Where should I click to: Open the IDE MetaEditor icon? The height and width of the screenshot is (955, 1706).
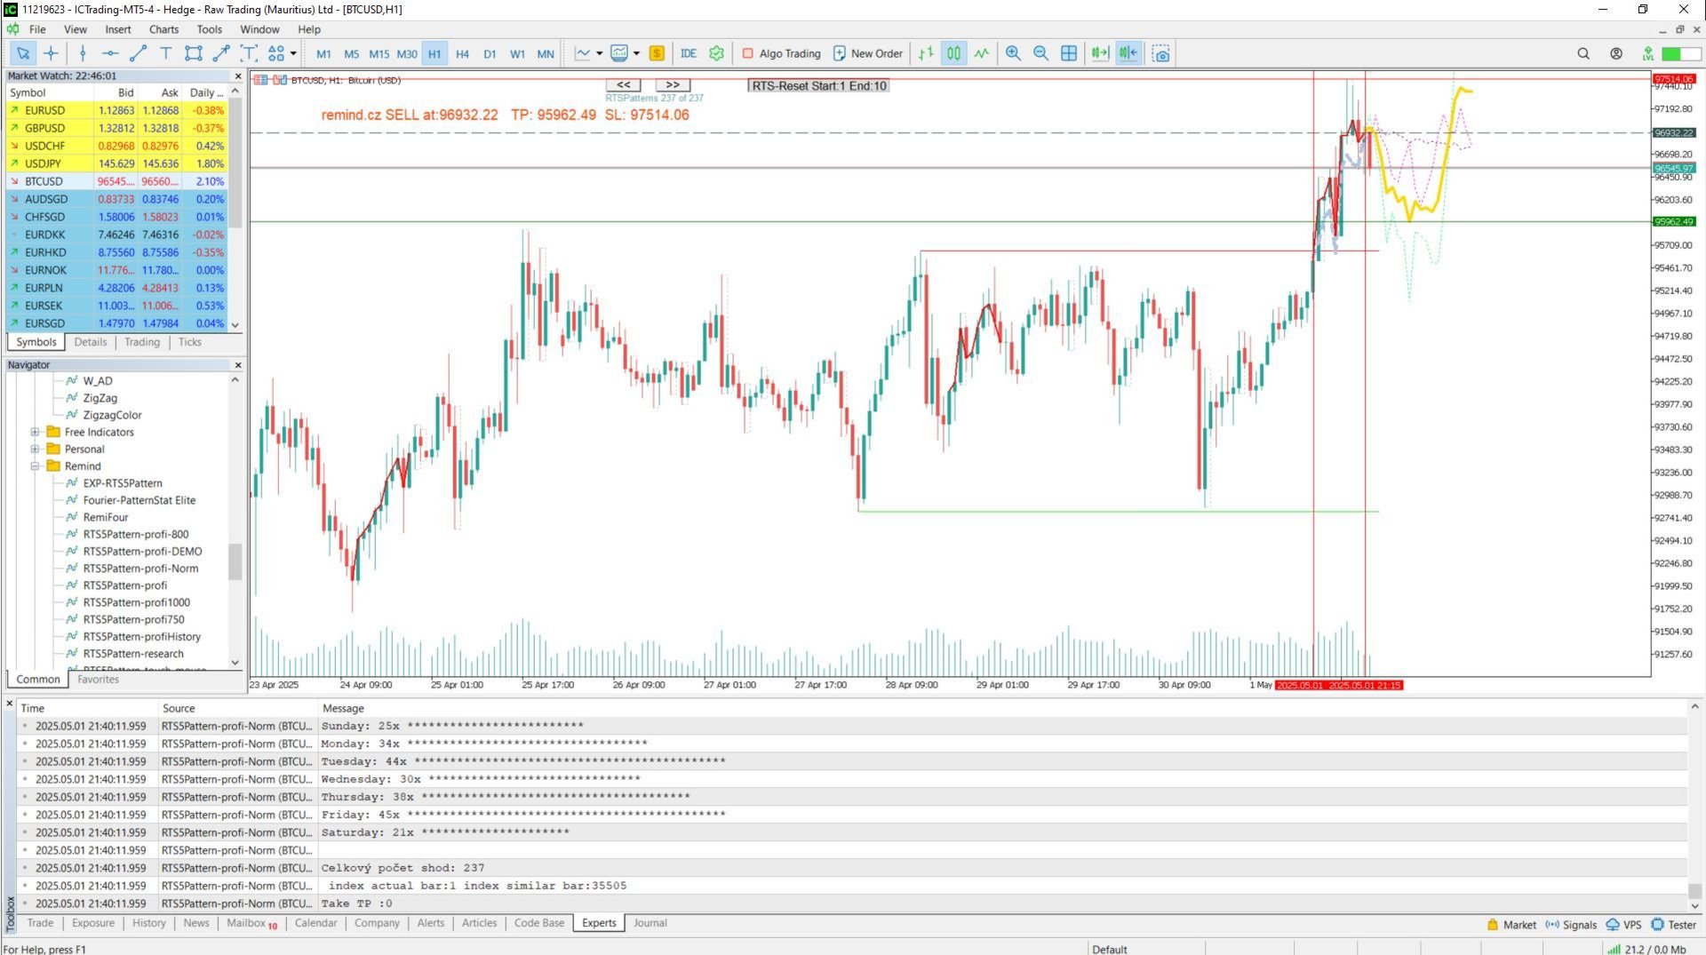pyautogui.click(x=689, y=53)
